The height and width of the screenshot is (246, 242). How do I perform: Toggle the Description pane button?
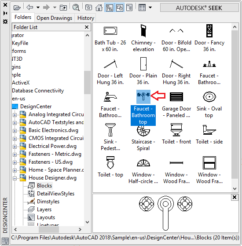click(129, 7)
